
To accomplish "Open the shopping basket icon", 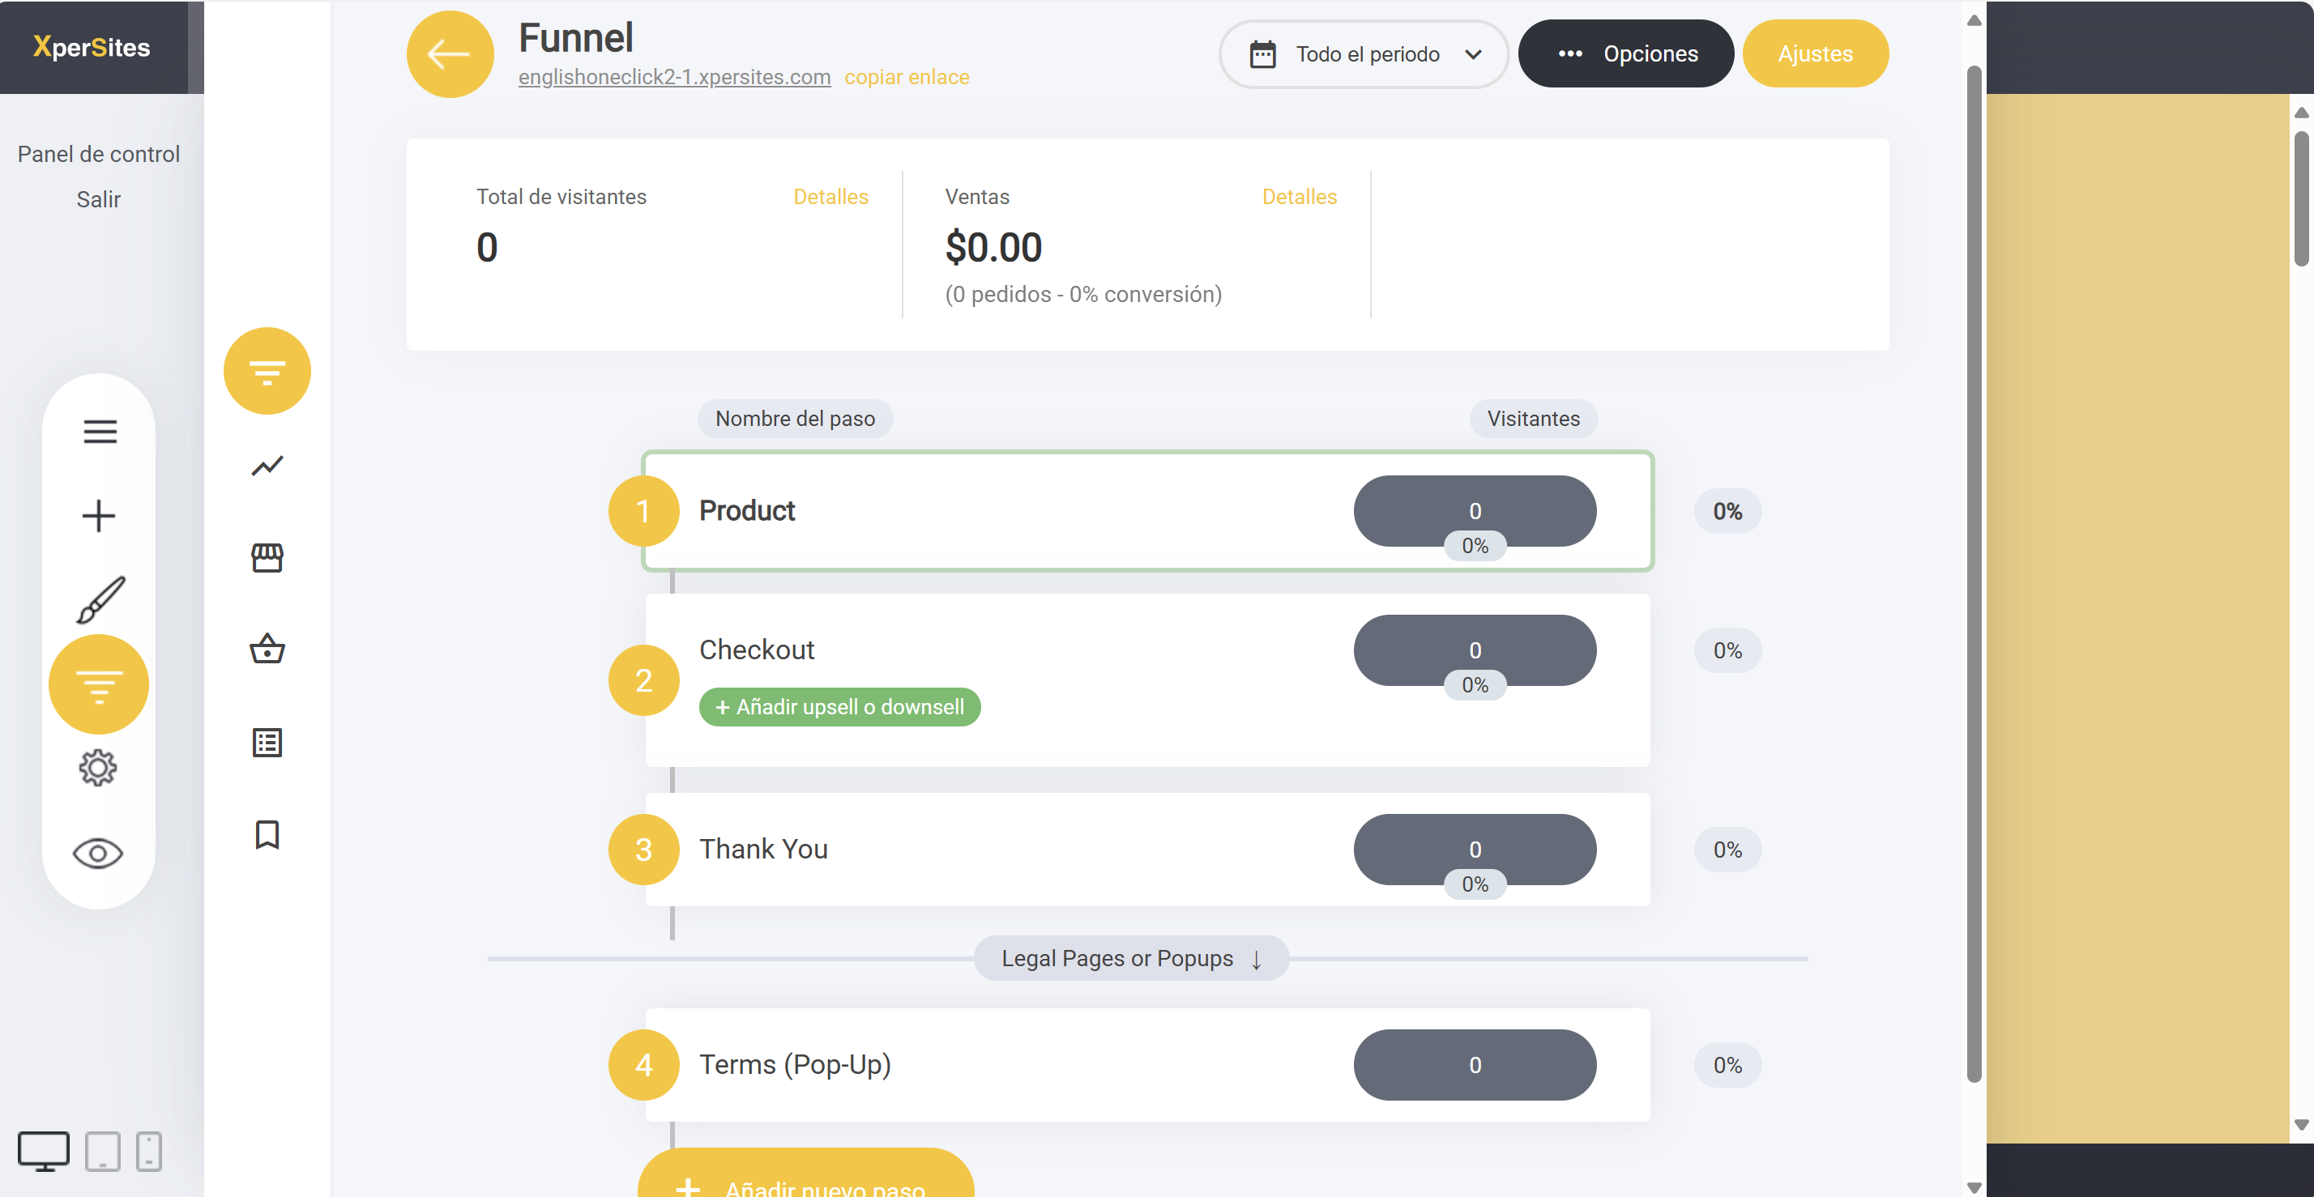I will (x=267, y=650).
